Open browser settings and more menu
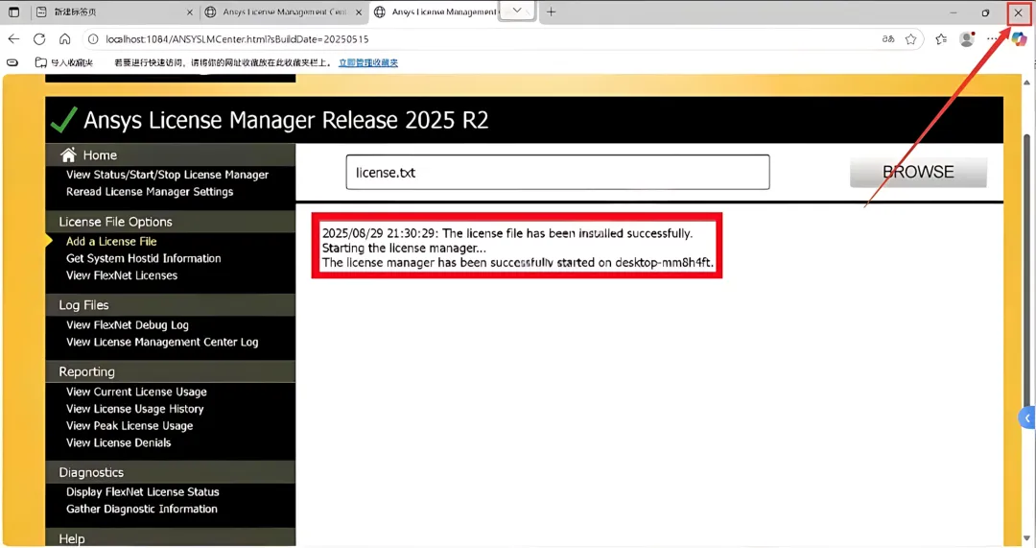Image resolution: width=1036 pixels, height=548 pixels. pyautogui.click(x=992, y=39)
